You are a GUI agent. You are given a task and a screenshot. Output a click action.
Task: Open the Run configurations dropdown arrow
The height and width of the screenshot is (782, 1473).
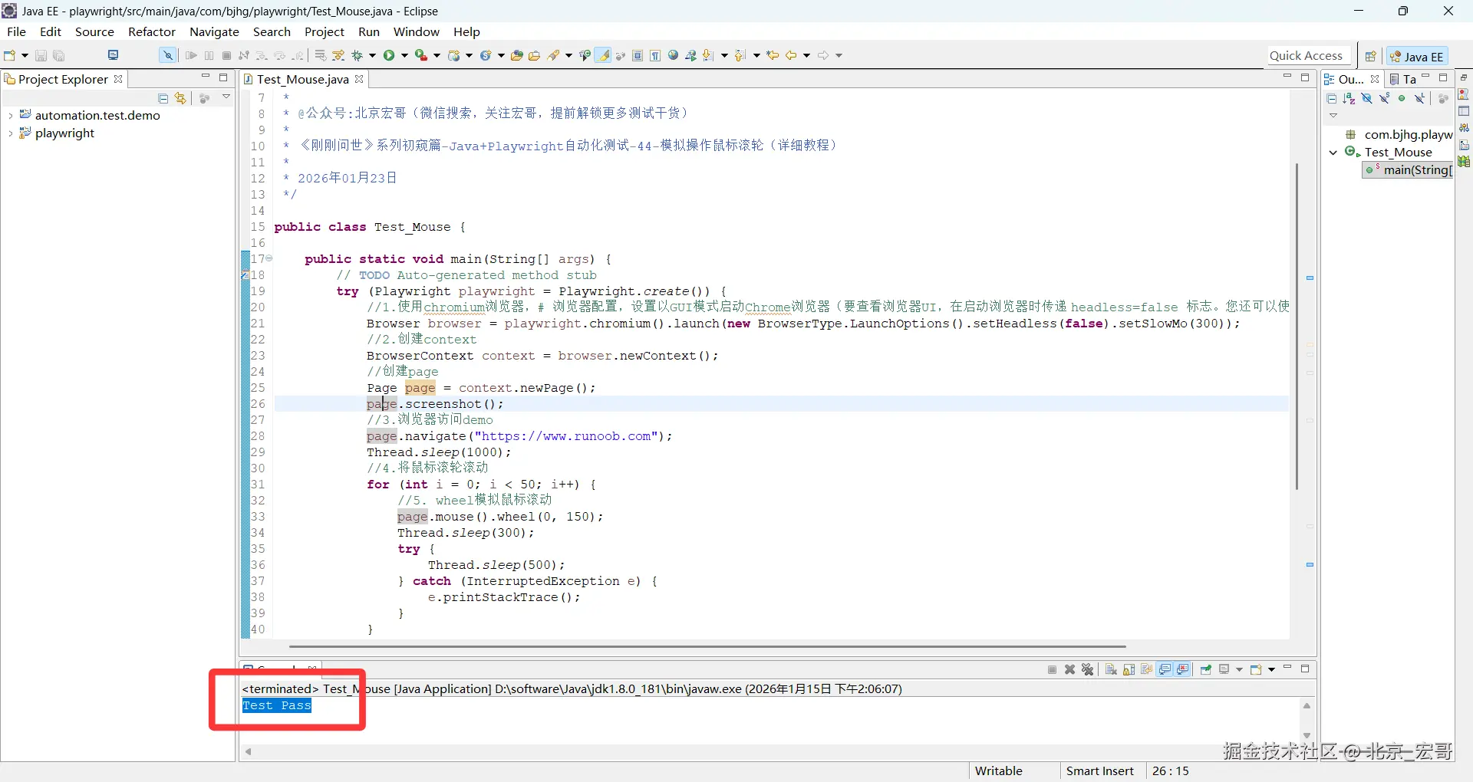point(404,55)
